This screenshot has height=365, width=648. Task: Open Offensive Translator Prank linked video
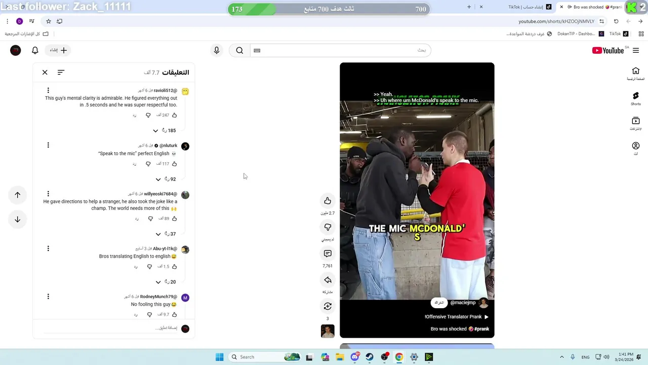(457, 317)
